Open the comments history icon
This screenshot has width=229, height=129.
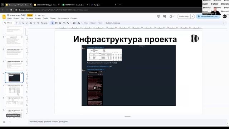[x=165, y=16]
